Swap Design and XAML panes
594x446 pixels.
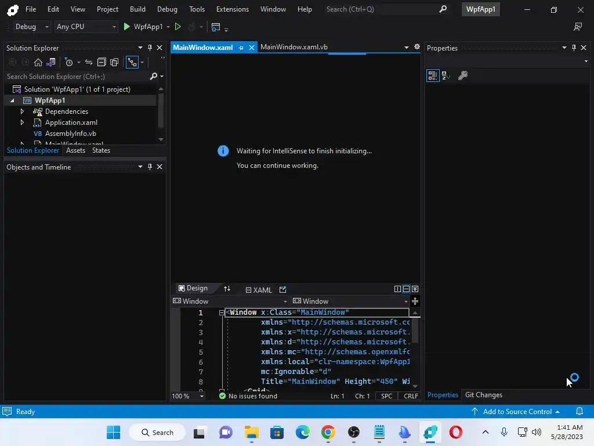point(227,289)
